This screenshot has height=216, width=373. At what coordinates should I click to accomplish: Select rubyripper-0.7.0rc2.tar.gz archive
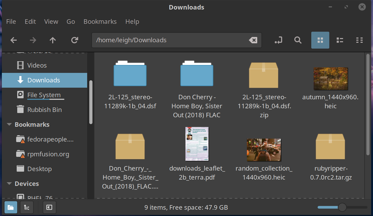(330, 146)
